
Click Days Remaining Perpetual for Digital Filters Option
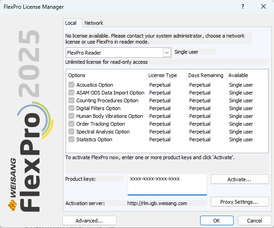coord(200,108)
